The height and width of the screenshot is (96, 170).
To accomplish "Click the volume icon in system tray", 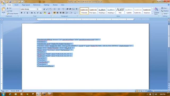I will tap(156, 94).
